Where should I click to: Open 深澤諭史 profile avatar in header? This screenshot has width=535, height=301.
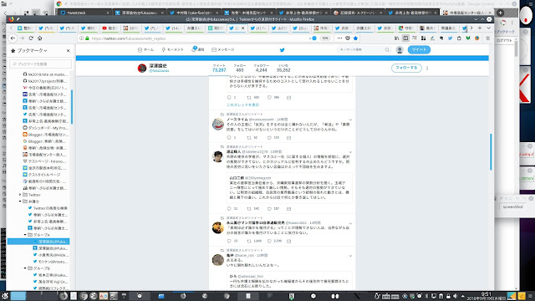click(142, 68)
